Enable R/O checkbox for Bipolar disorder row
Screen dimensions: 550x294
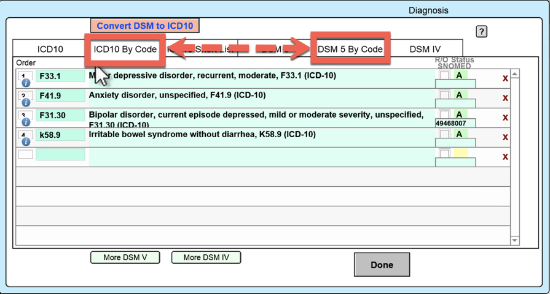click(444, 115)
